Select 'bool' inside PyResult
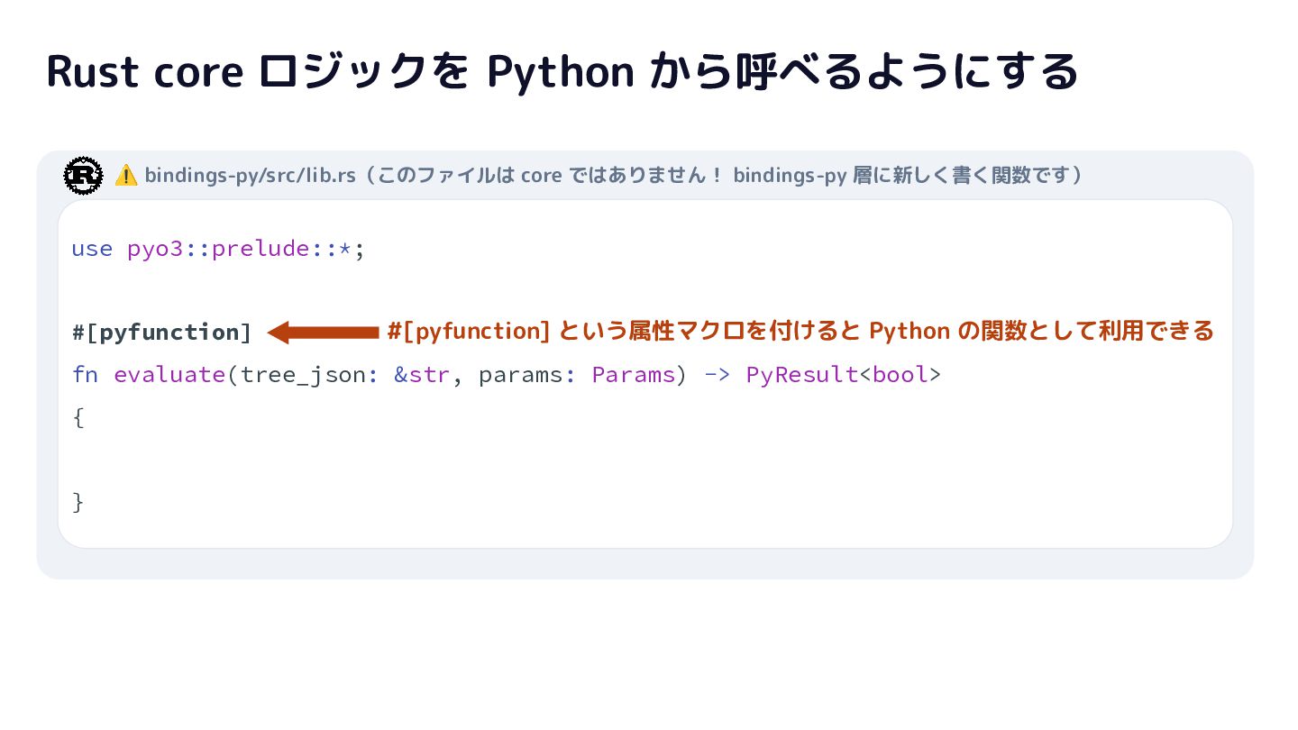Image resolution: width=1298 pixels, height=730 pixels. click(900, 374)
